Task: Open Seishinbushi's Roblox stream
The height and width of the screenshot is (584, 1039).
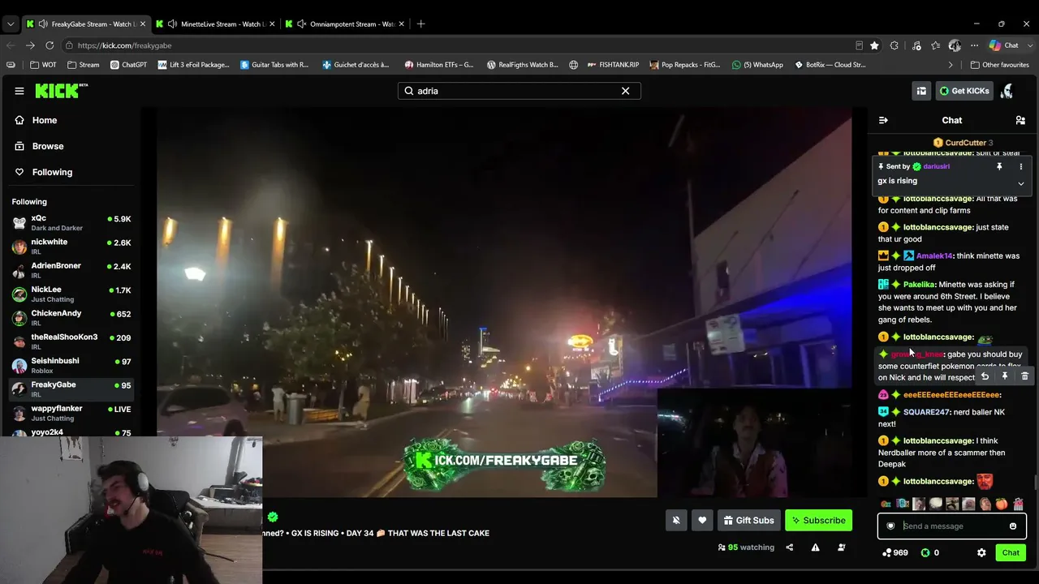Action: [71, 365]
